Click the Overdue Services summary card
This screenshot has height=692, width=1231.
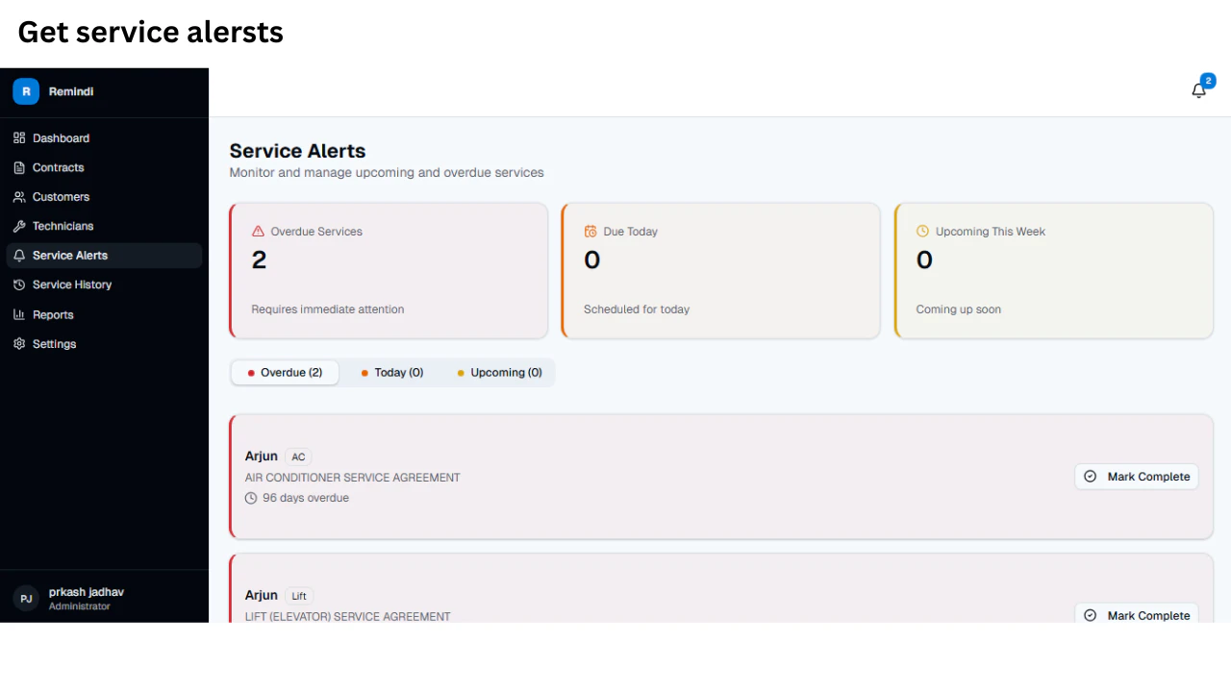(389, 270)
